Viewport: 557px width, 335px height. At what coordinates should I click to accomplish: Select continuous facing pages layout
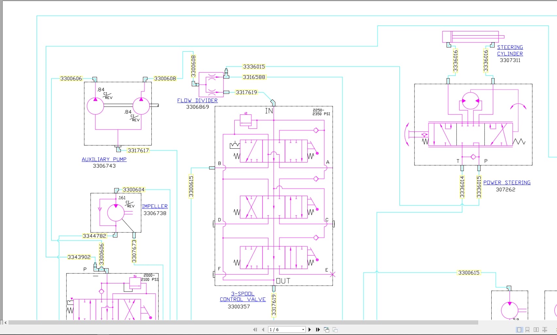click(545, 329)
